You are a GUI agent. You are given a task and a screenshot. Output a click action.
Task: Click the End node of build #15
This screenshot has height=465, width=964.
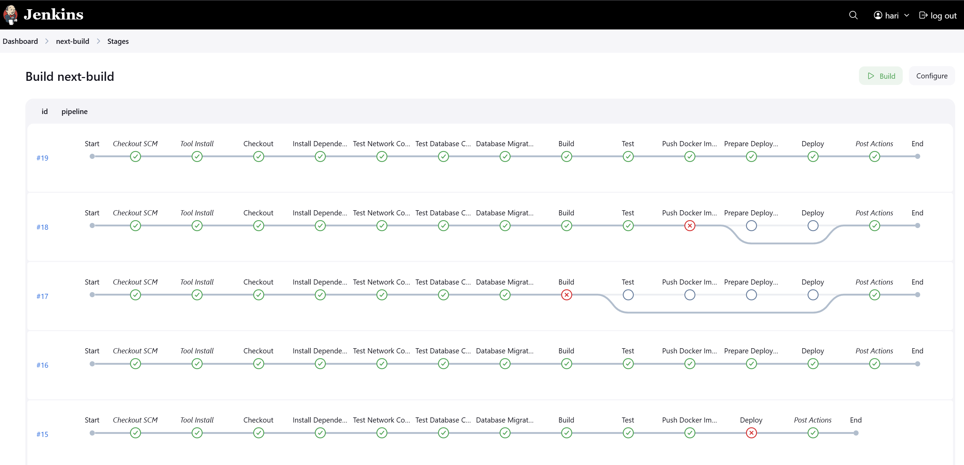[x=856, y=433]
